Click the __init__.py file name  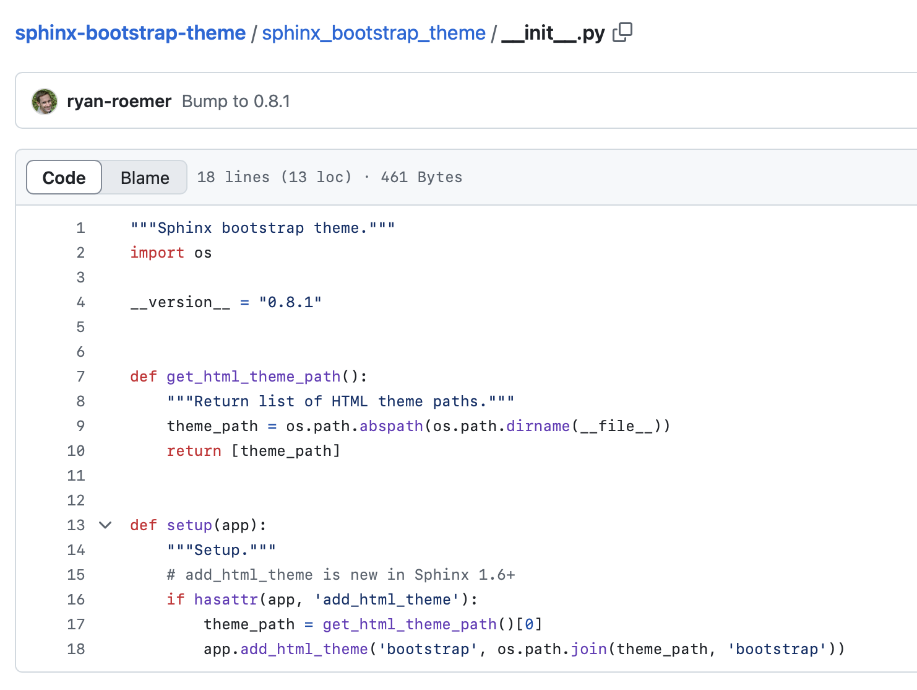point(553,33)
